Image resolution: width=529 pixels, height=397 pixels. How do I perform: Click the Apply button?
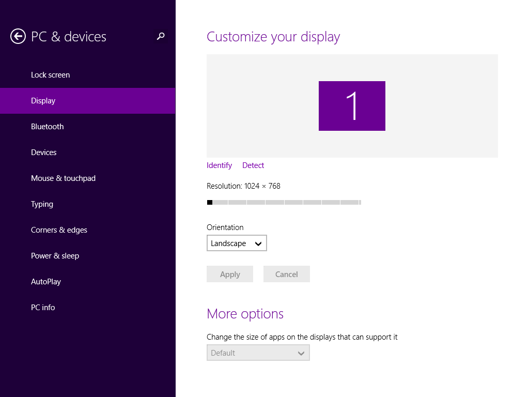click(x=230, y=274)
